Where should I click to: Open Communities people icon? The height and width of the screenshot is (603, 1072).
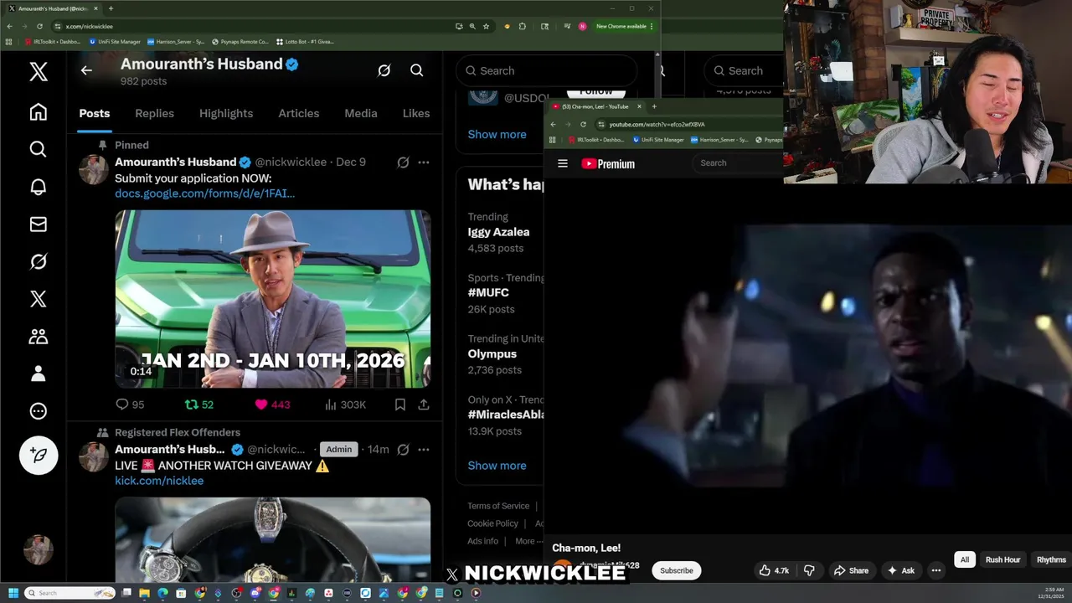pos(39,337)
